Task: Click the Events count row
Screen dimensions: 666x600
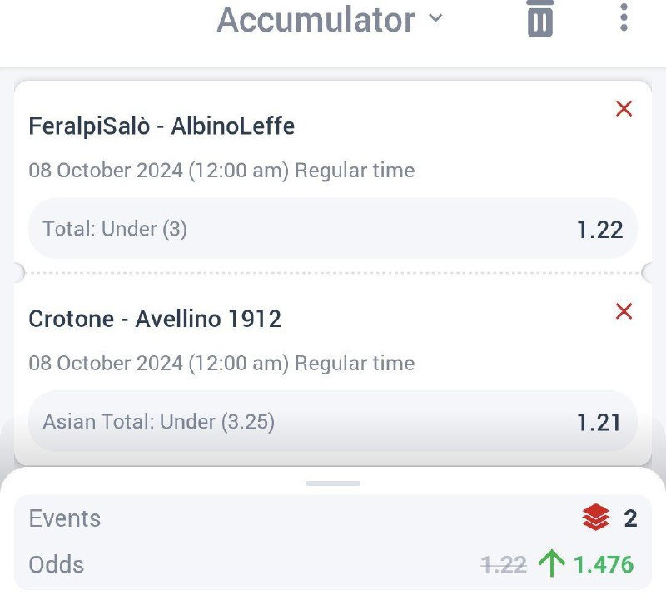Action: point(333,518)
